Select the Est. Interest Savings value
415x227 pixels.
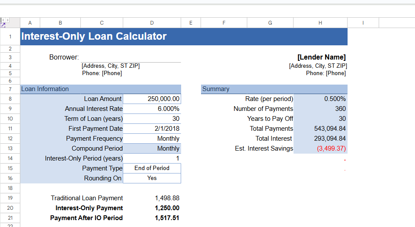[320, 148]
